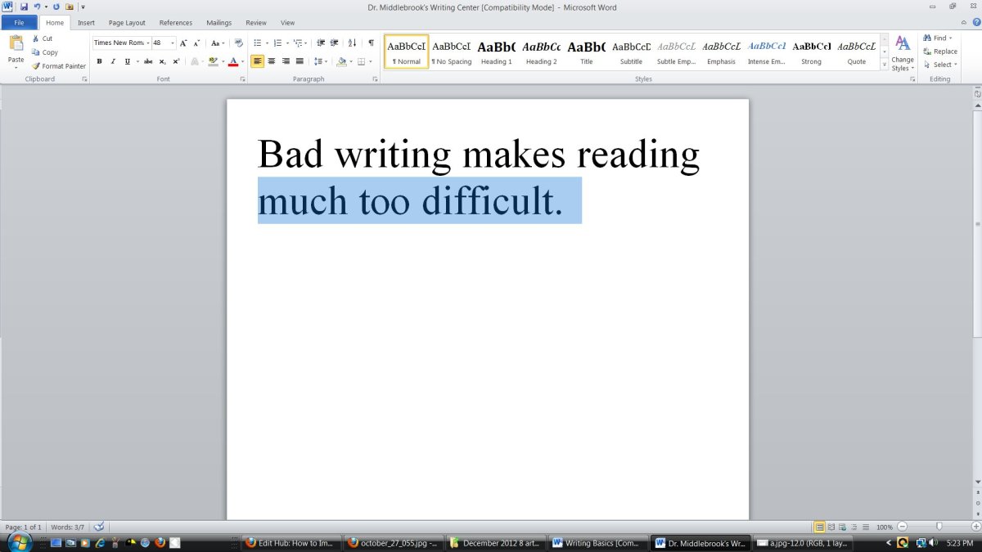982x552 pixels.
Task: Open the Writing Basics window from taskbar
Action: [598, 542]
